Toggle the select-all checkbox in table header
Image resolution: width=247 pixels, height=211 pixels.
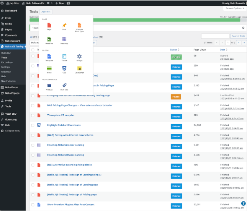pyautogui.click(x=33, y=50)
